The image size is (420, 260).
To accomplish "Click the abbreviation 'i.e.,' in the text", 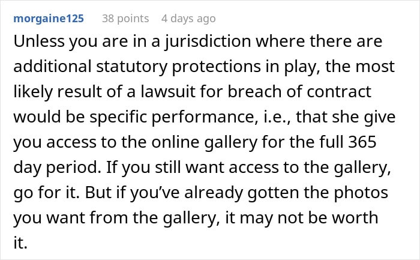I will [275, 117].
